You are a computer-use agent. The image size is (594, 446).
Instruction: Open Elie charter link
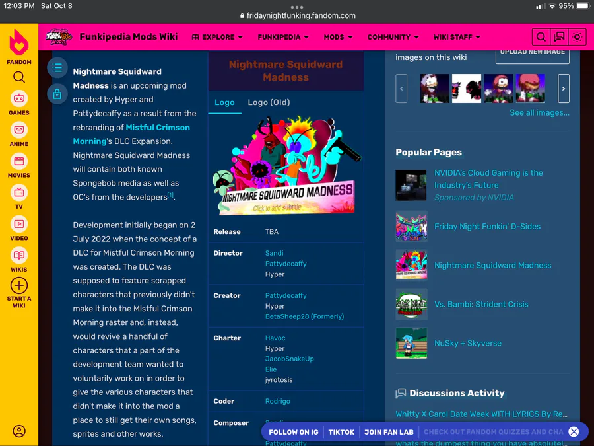coord(271,369)
